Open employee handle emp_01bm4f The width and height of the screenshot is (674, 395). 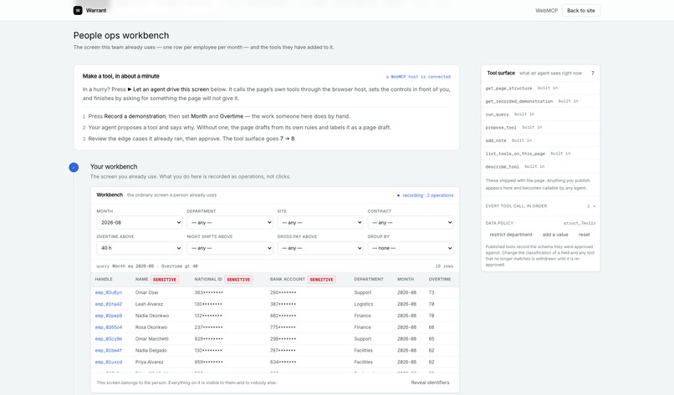(109, 351)
